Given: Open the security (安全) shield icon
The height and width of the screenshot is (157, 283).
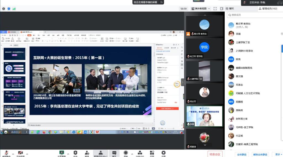Looking at the screenshot, I should click(75, 153).
